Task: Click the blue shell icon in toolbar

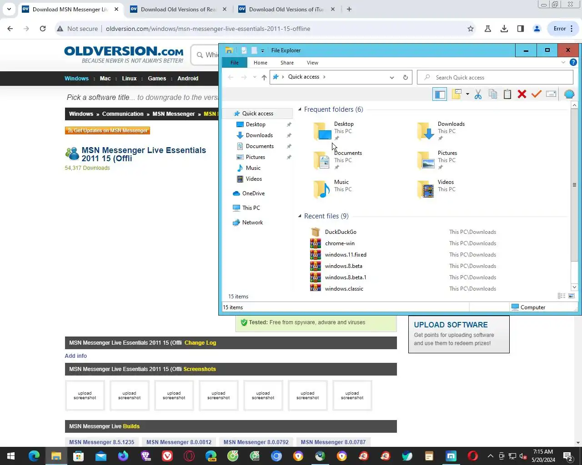Action: tap(569, 94)
